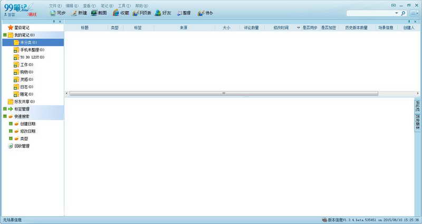The image size is (422, 224).
Task: Open the 文件 menu
Action: 55,6
